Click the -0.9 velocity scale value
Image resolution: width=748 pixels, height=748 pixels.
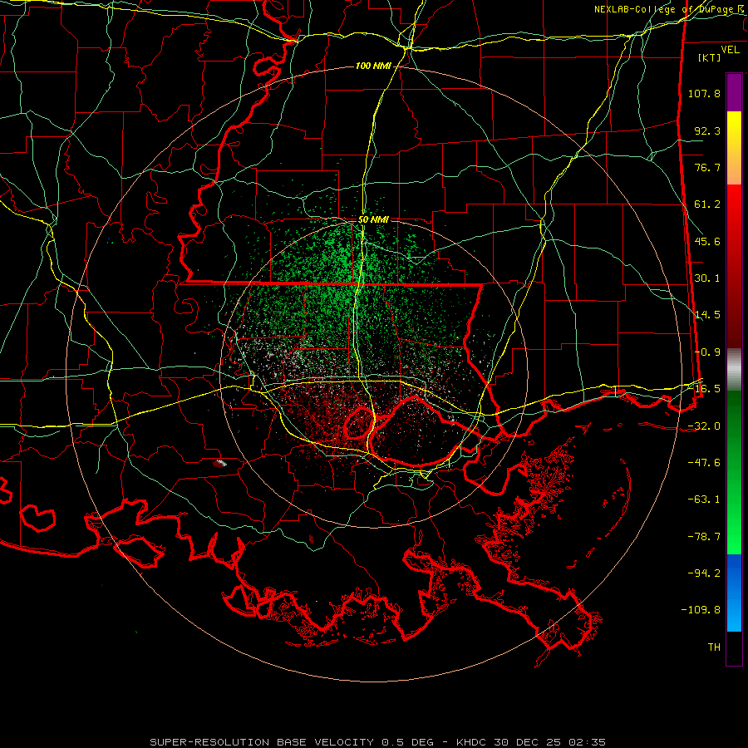click(x=707, y=352)
